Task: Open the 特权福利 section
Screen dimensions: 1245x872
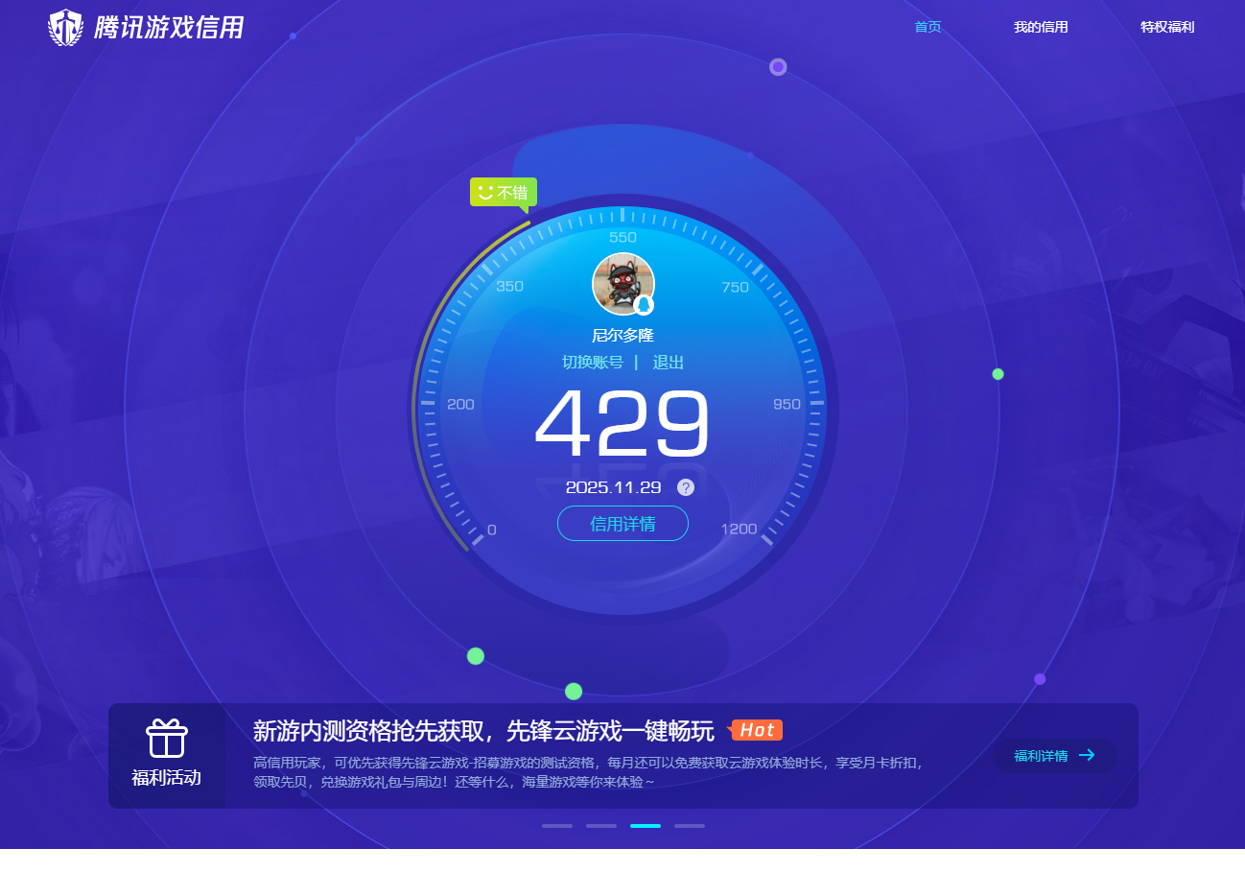Action: (1166, 27)
